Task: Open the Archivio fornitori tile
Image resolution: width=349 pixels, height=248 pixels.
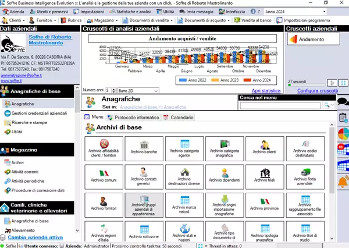Action: [104, 206]
